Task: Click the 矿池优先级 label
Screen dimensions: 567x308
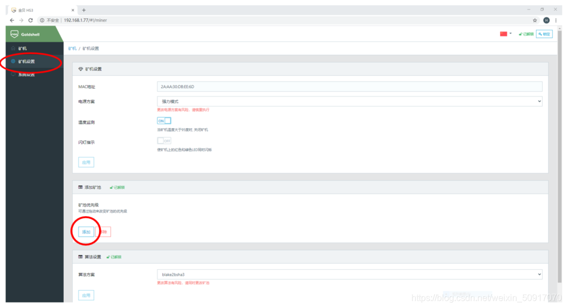Action: click(x=88, y=205)
